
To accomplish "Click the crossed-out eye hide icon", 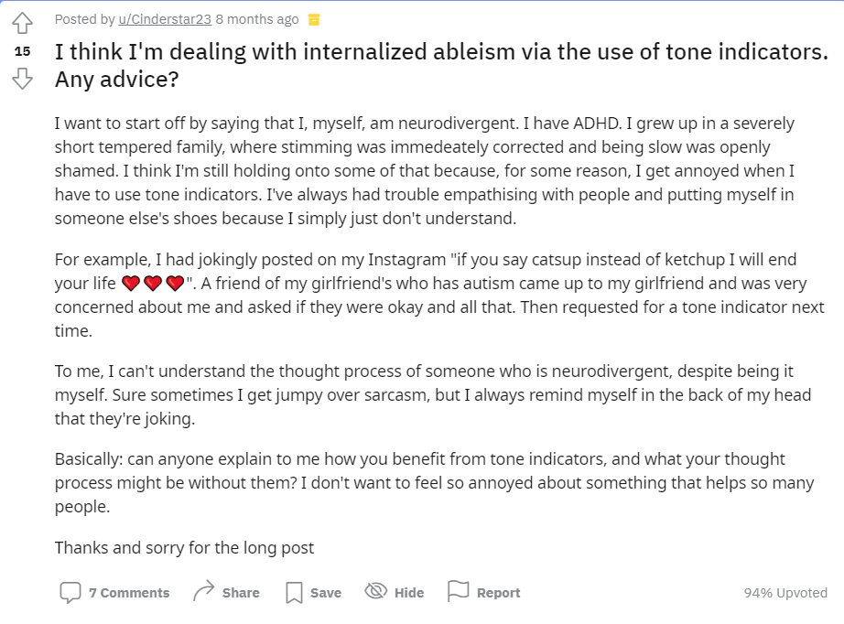I will pyautogui.click(x=375, y=591).
